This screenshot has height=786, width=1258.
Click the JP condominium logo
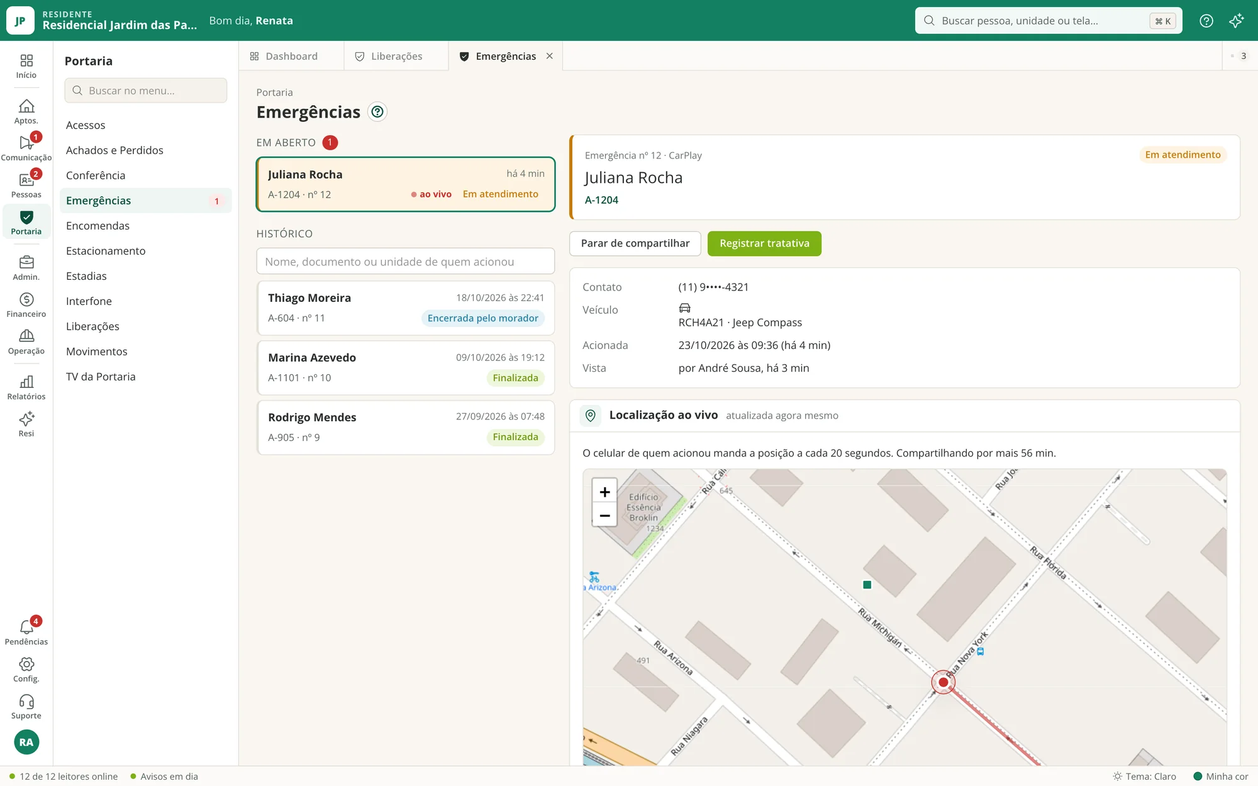[x=20, y=21]
